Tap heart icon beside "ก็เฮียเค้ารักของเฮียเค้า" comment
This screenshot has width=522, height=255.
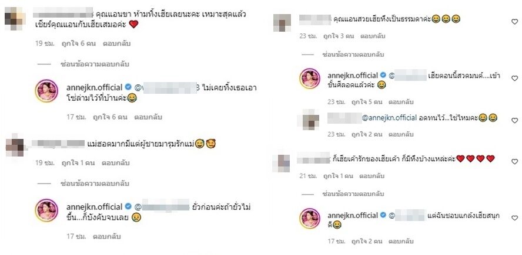[x=514, y=161]
